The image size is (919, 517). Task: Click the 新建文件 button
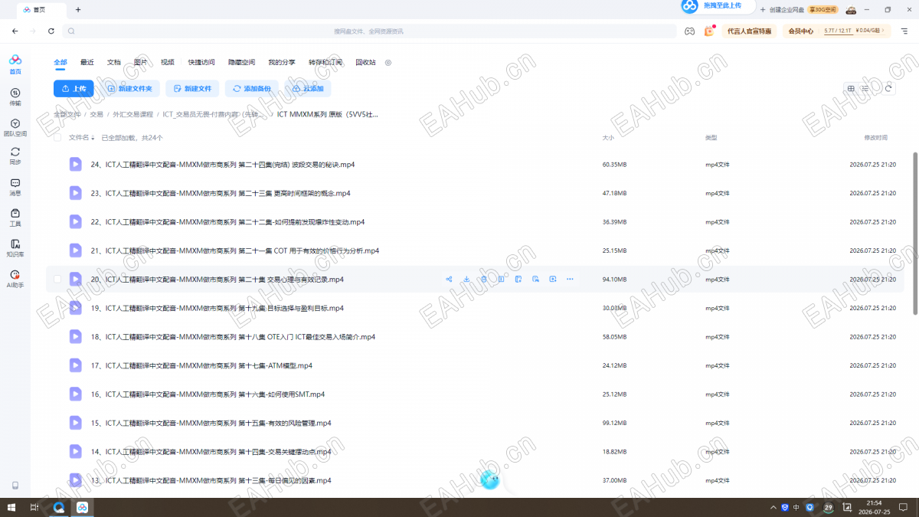pos(193,88)
